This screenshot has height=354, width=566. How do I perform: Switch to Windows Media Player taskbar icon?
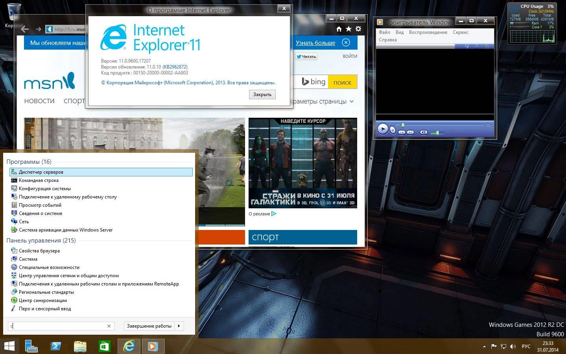coord(153,346)
